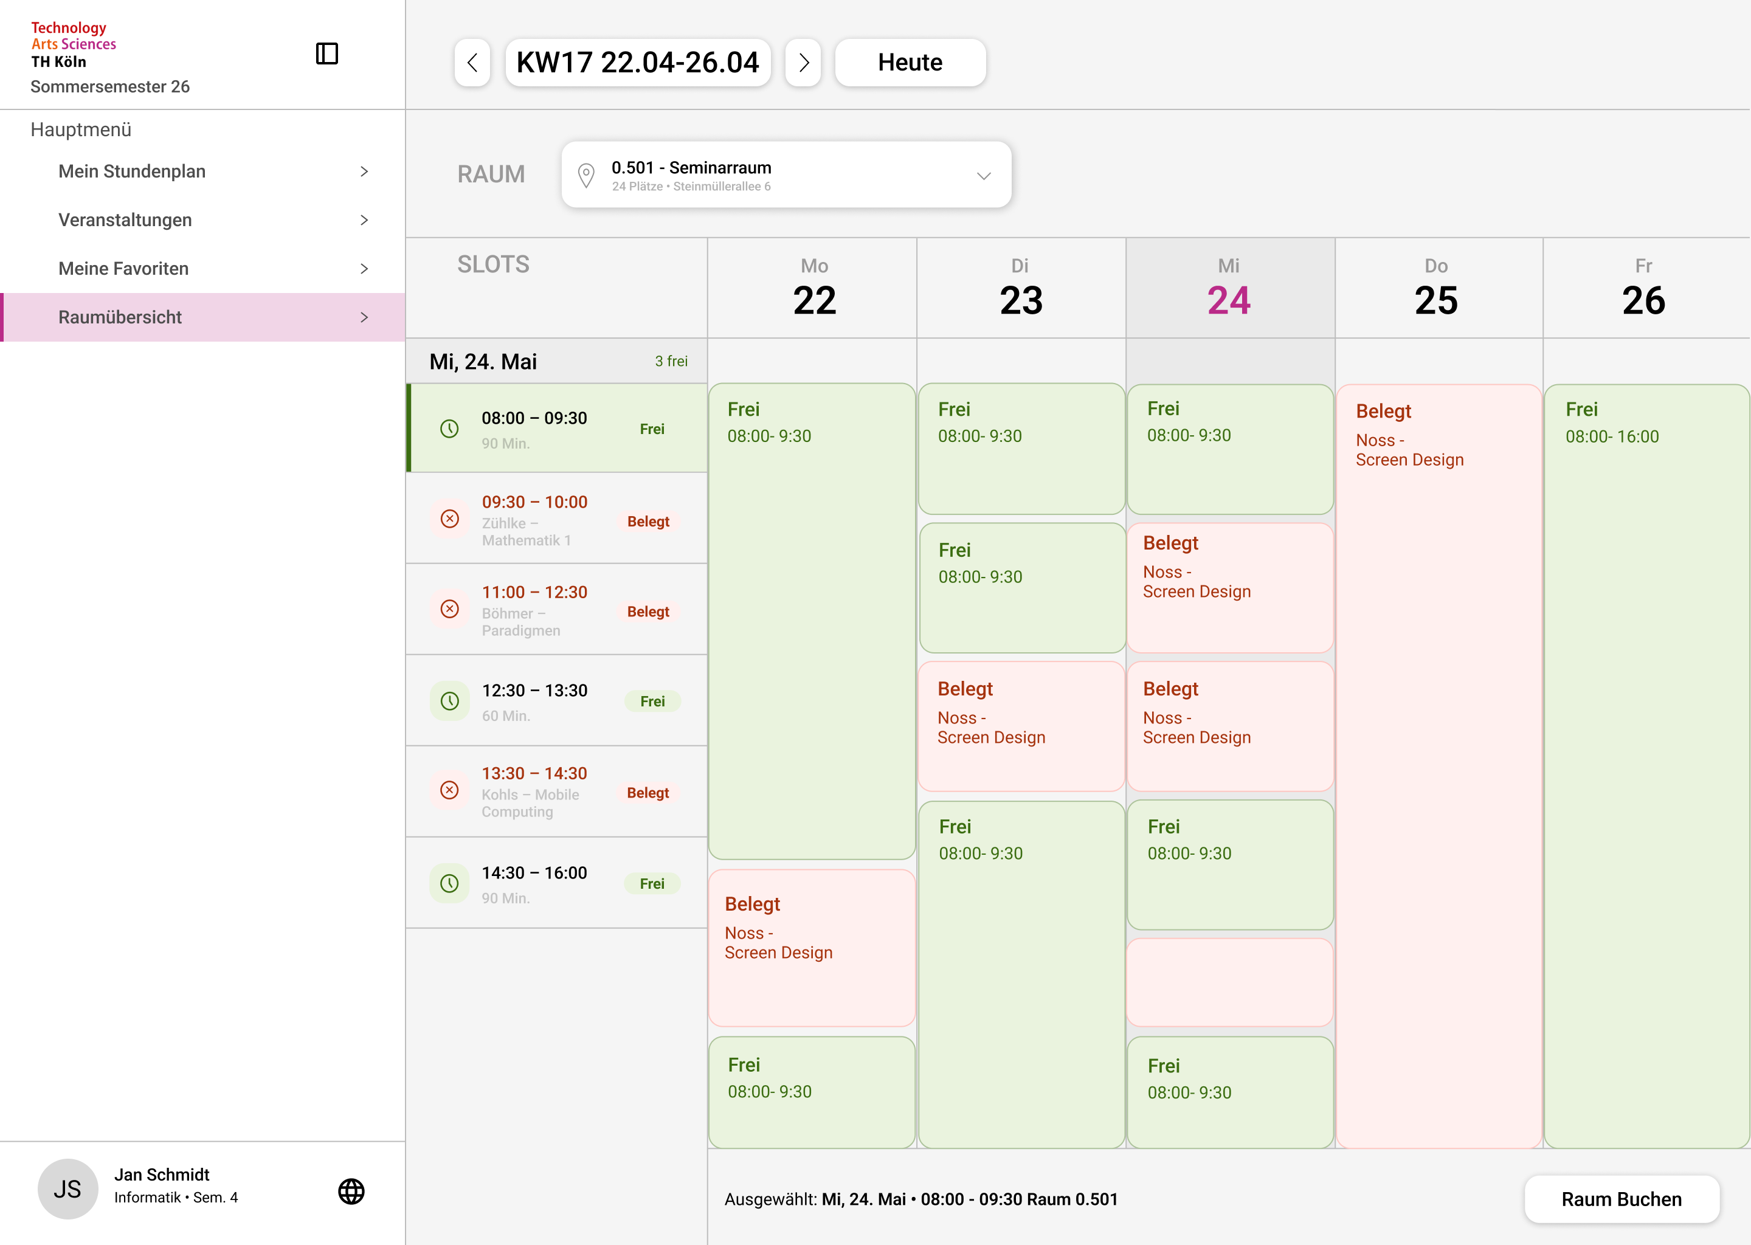Screen dimensions: 1751x1245
Task: Open the 0.501 Seminarraum room dropdown
Action: point(786,174)
